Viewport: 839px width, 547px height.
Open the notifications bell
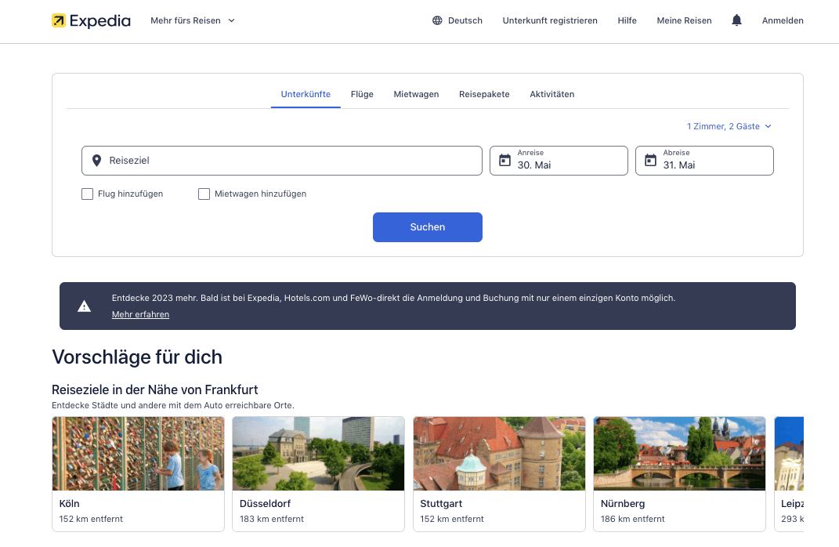736,20
